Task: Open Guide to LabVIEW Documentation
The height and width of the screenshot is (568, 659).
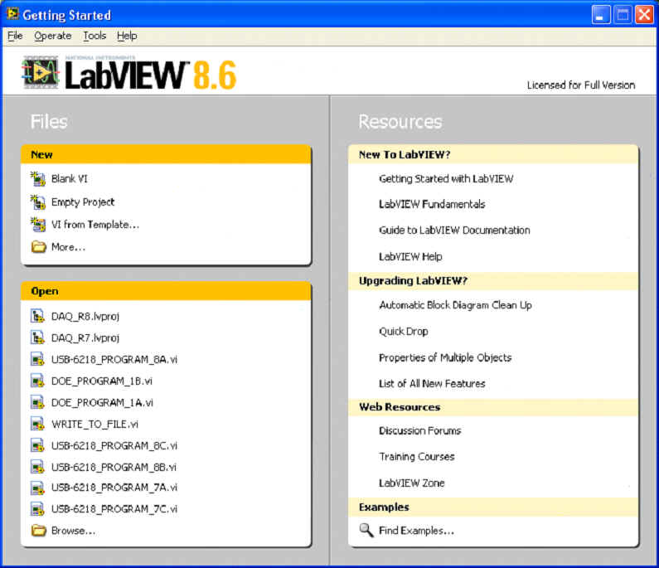Action: pyautogui.click(x=454, y=231)
